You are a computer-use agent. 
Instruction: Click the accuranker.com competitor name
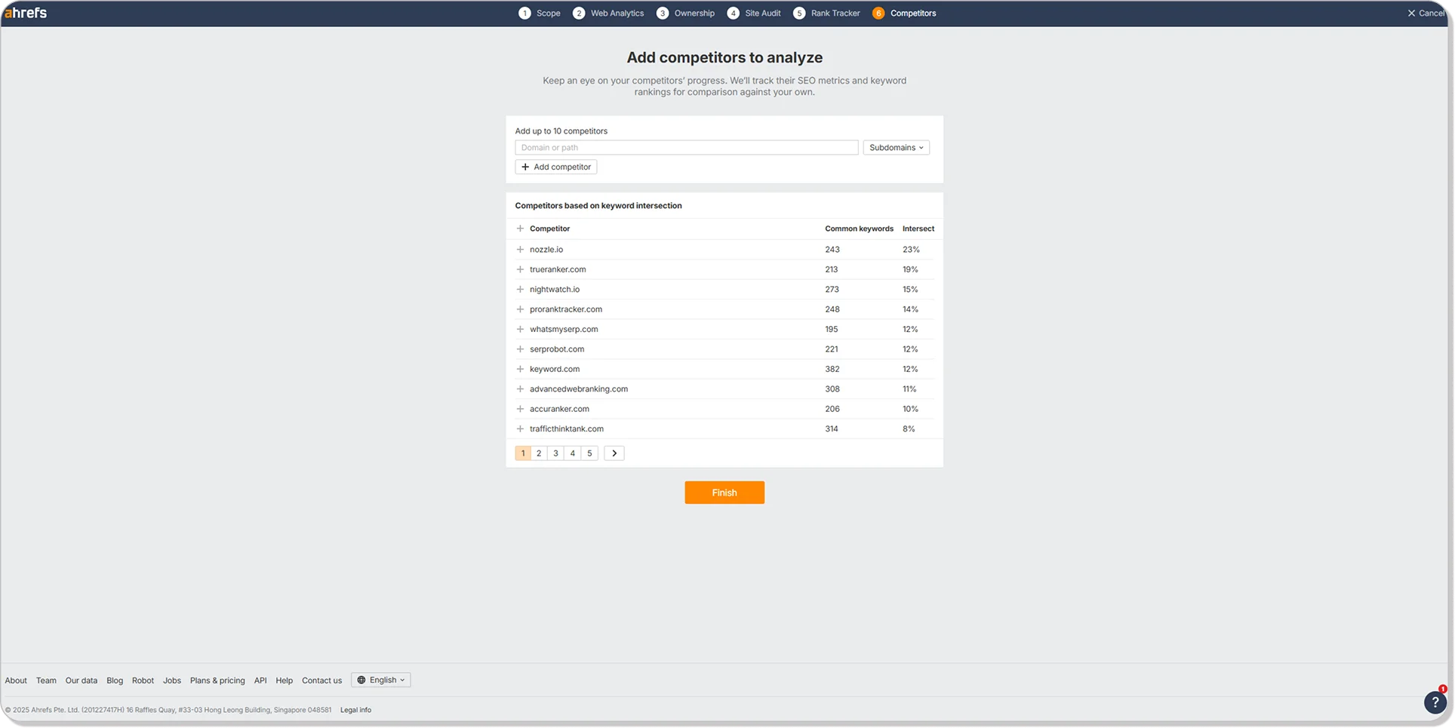coord(559,409)
